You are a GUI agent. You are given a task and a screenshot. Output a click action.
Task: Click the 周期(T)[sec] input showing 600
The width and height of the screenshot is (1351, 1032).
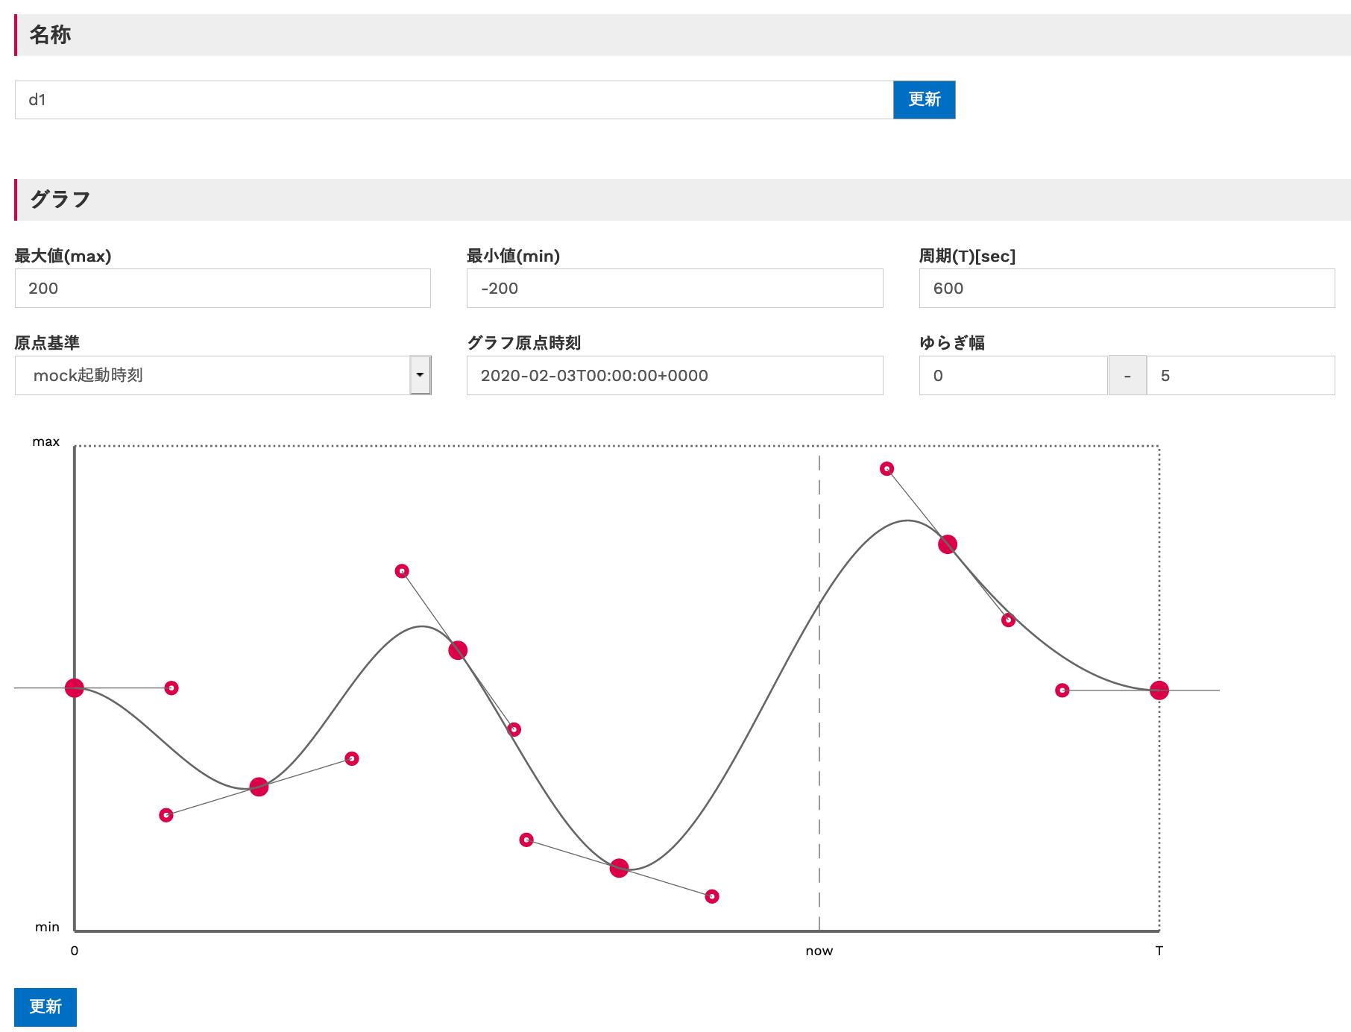(x=1126, y=289)
